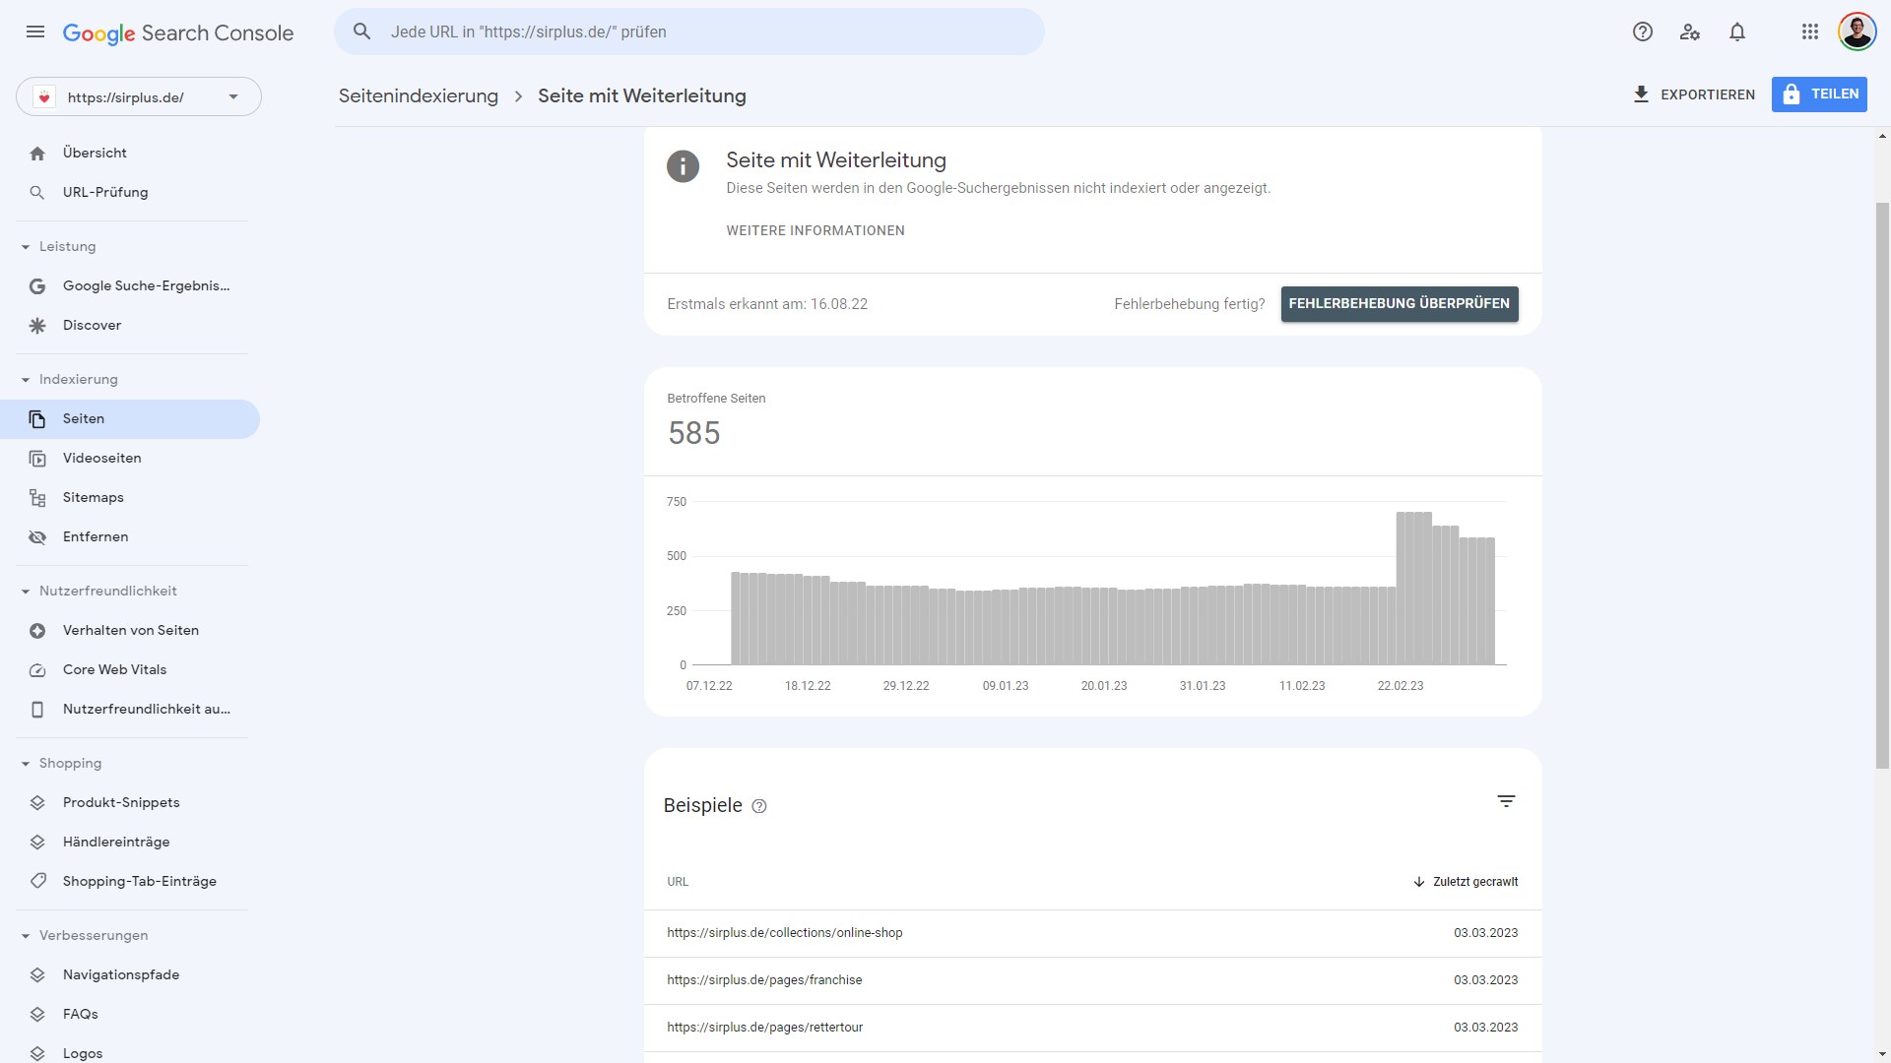Image resolution: width=1891 pixels, height=1063 pixels.
Task: Open Händlereinträge in the sidebar
Action: coord(130,843)
